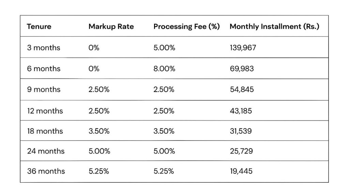Viewport: 349px width, 196px height.
Task: Click the 19,445 installment amount
Action: click(x=241, y=171)
